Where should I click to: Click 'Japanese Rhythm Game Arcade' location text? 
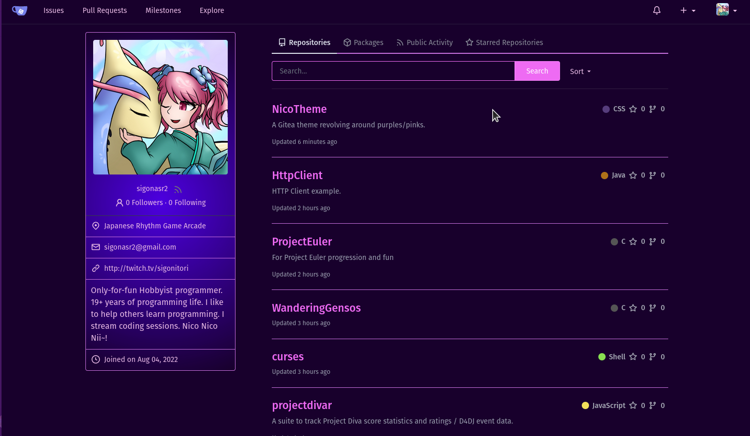click(155, 226)
